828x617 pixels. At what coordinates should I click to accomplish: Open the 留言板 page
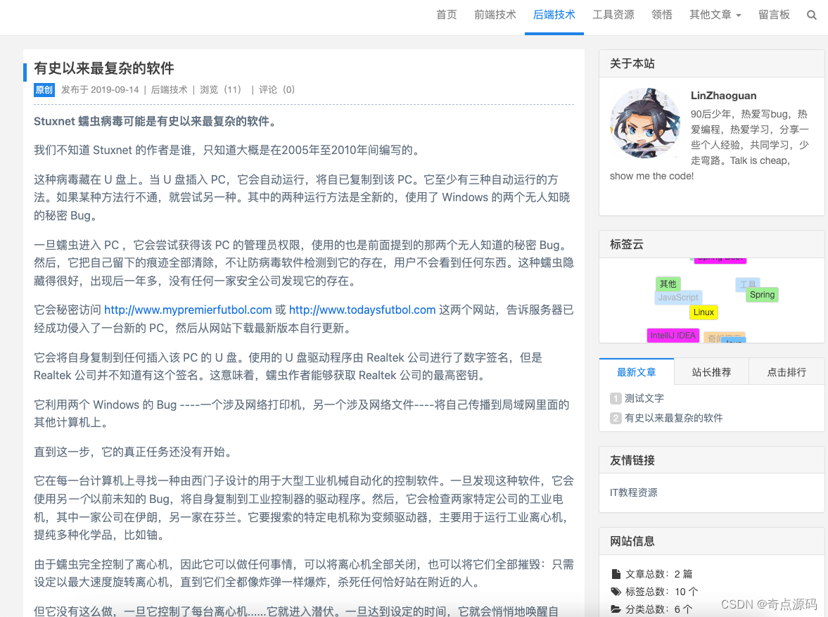(774, 15)
